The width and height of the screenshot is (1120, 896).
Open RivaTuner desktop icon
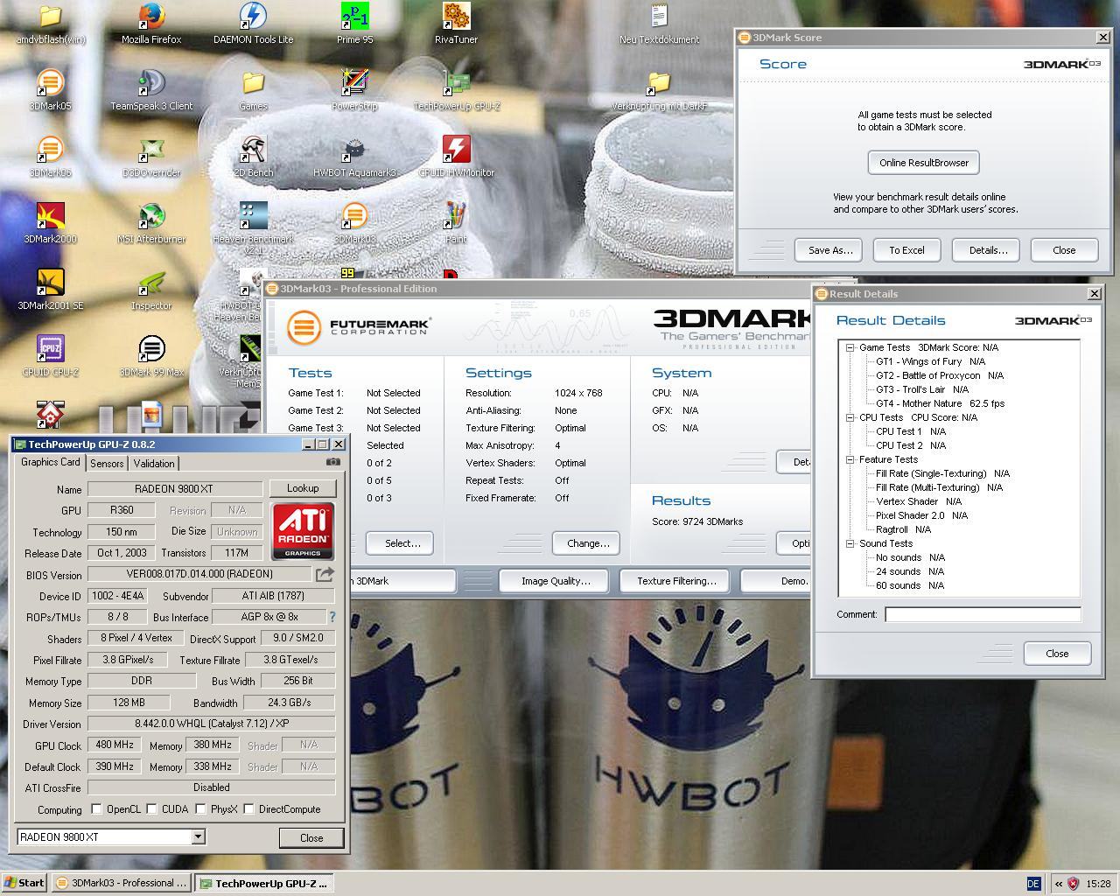456,24
